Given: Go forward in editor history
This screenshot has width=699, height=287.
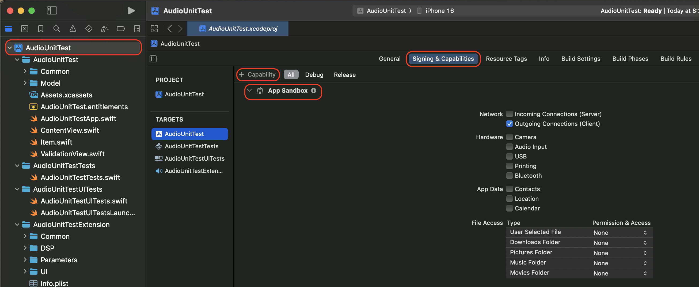Looking at the screenshot, I should click(x=180, y=28).
